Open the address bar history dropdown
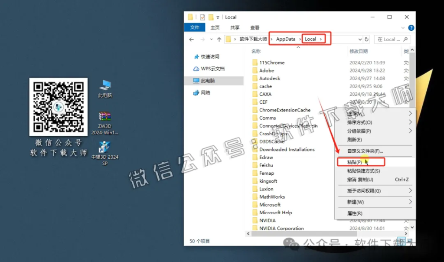This screenshot has height=262, width=444. pyautogui.click(x=359, y=39)
